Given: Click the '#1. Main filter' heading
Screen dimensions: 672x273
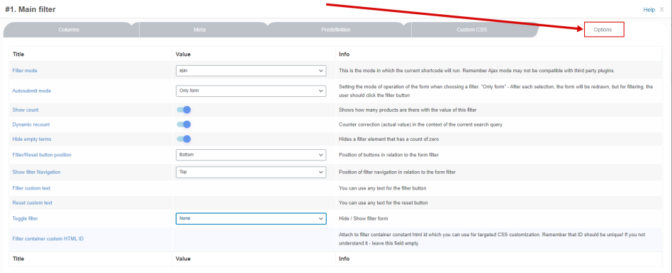Looking at the screenshot, I should (x=30, y=9).
